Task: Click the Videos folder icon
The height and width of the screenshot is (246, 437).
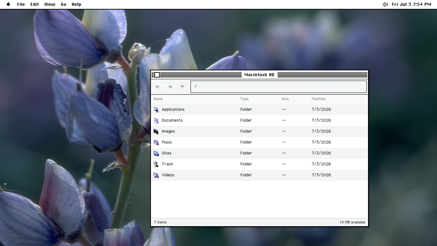Action: pyautogui.click(x=156, y=175)
